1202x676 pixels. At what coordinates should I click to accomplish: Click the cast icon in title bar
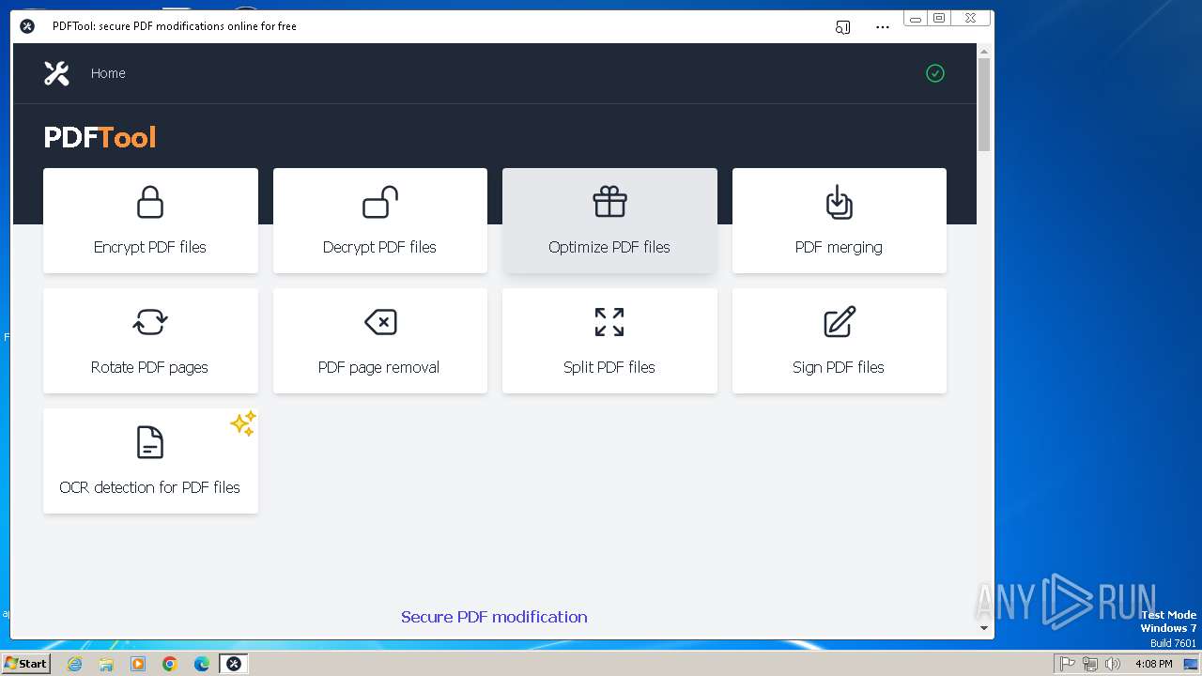[842, 27]
